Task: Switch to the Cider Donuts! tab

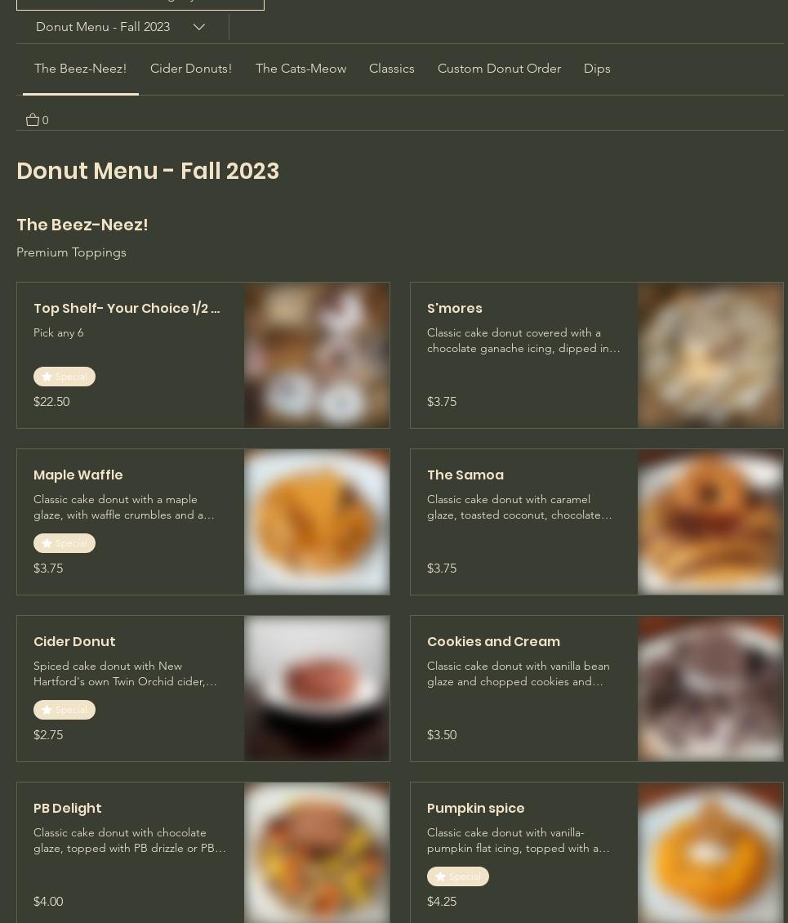Action: [x=191, y=69]
